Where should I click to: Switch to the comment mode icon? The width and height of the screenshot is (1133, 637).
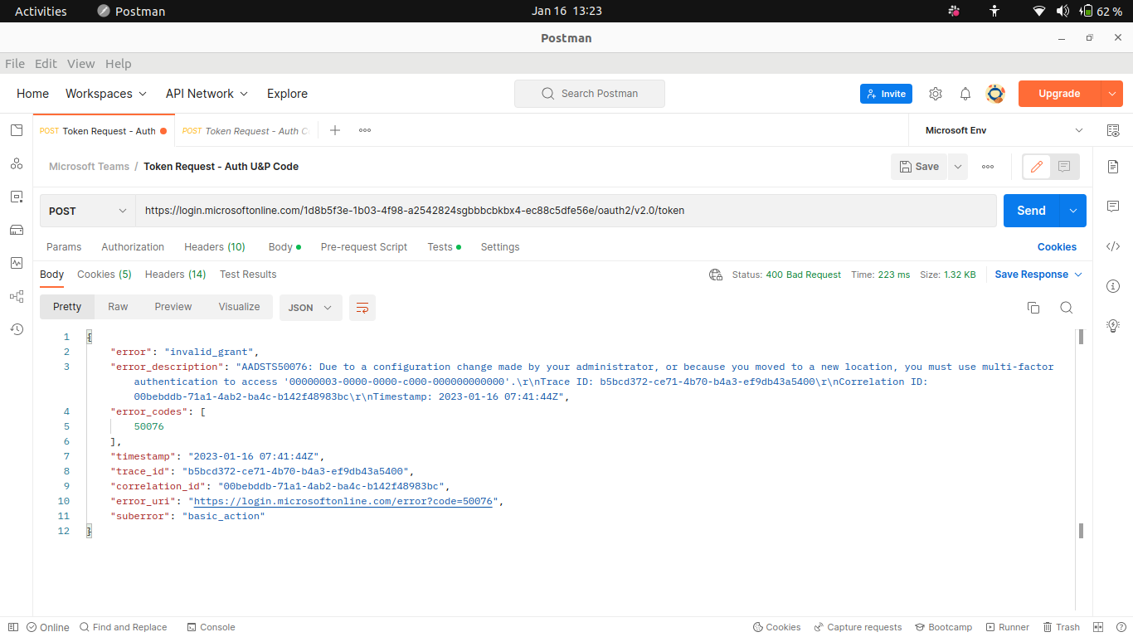1064,167
